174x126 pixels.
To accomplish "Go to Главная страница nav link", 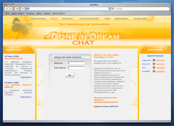I will 38,18.
